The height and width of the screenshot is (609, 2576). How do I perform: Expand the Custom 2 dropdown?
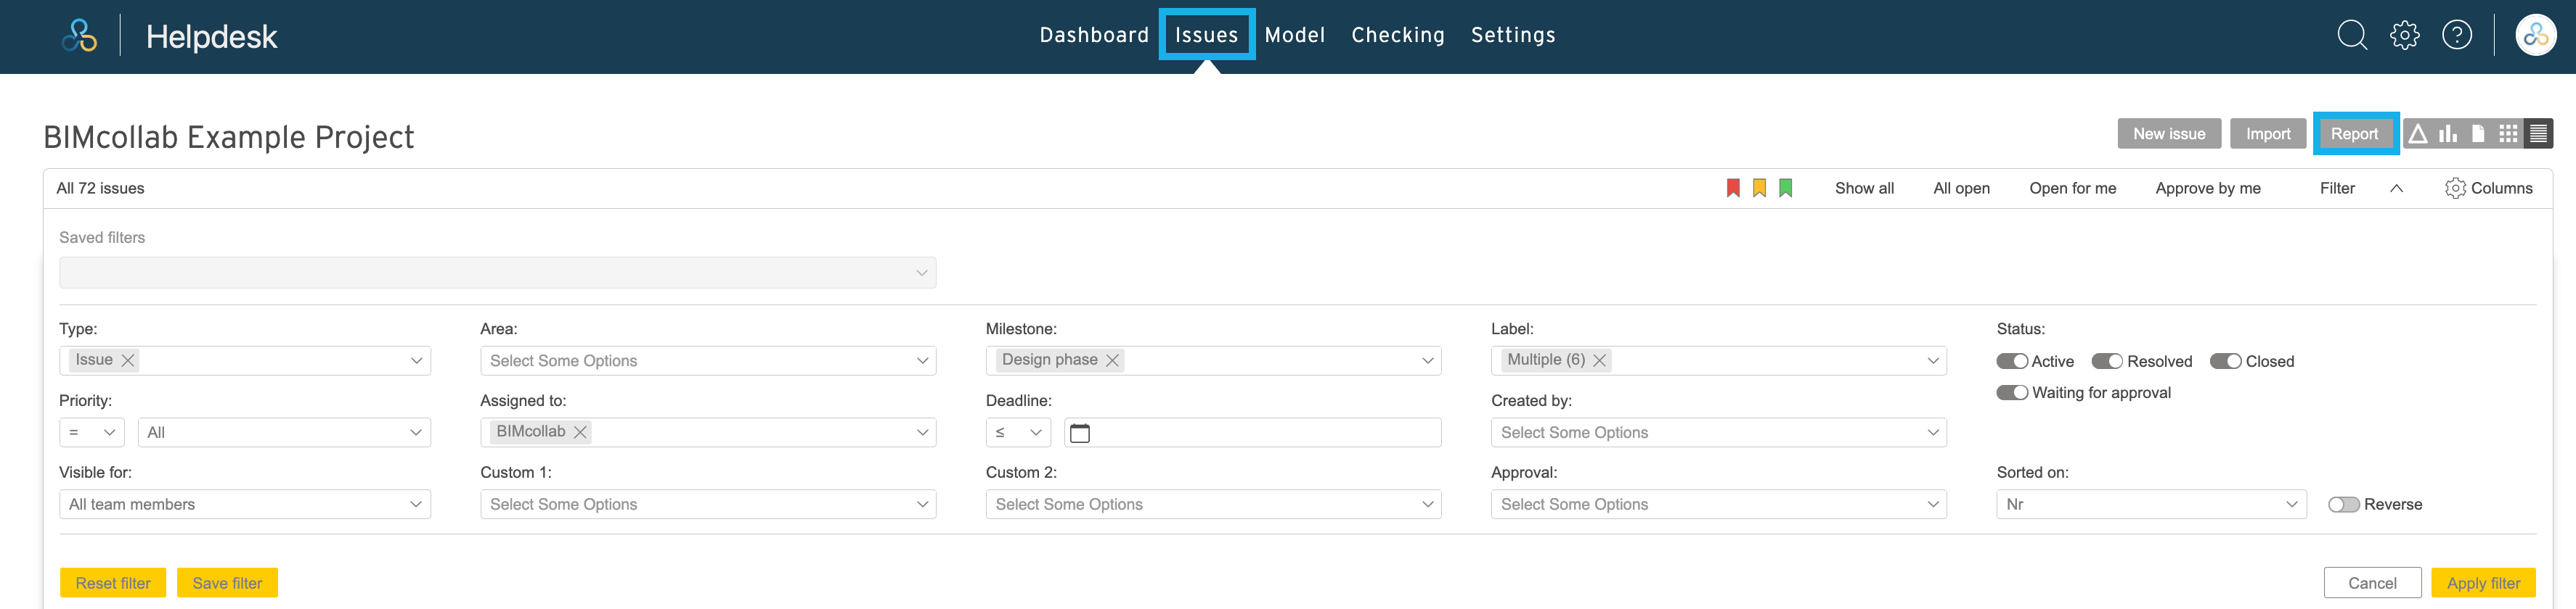point(1213,504)
